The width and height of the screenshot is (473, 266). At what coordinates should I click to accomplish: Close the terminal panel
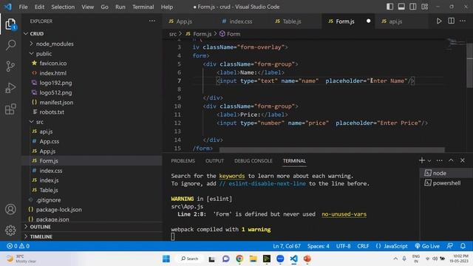[x=463, y=160]
